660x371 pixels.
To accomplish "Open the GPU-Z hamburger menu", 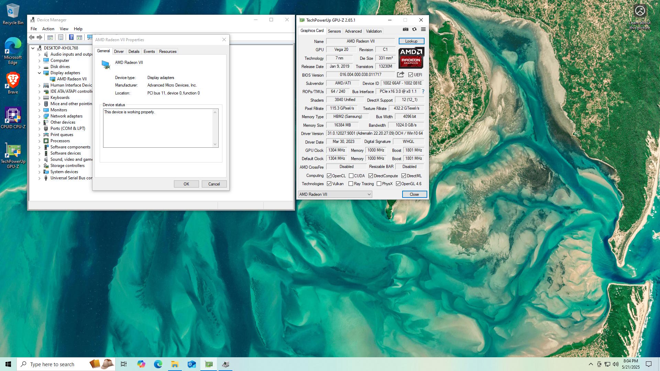I will pyautogui.click(x=423, y=30).
